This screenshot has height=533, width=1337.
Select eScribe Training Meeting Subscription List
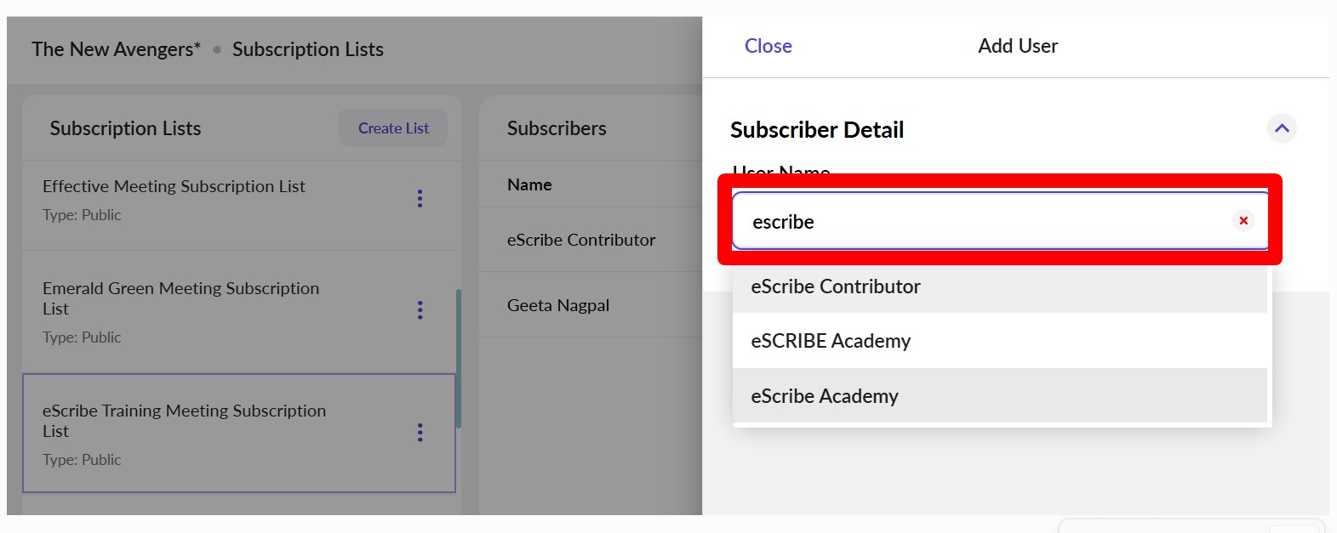[184, 420]
